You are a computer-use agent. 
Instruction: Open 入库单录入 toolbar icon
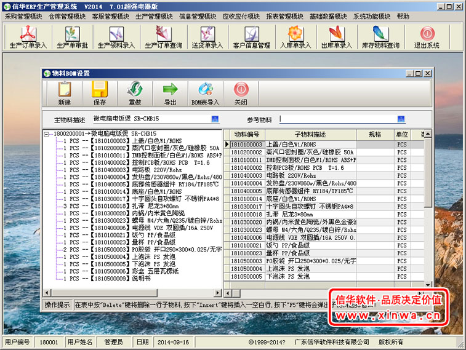click(295, 37)
